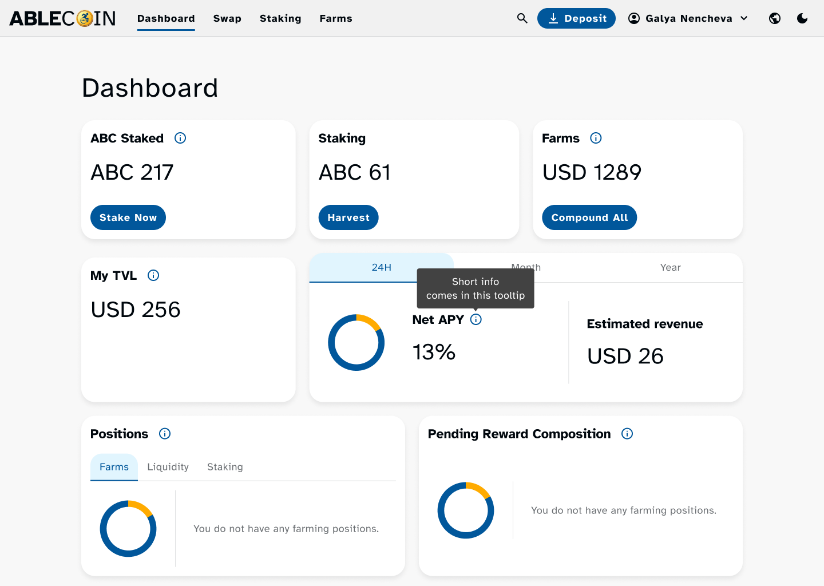
Task: Open the language globe icon
Action: [x=775, y=18]
